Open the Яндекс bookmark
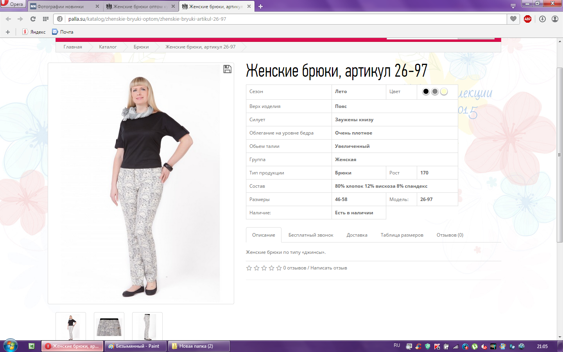 (34, 32)
